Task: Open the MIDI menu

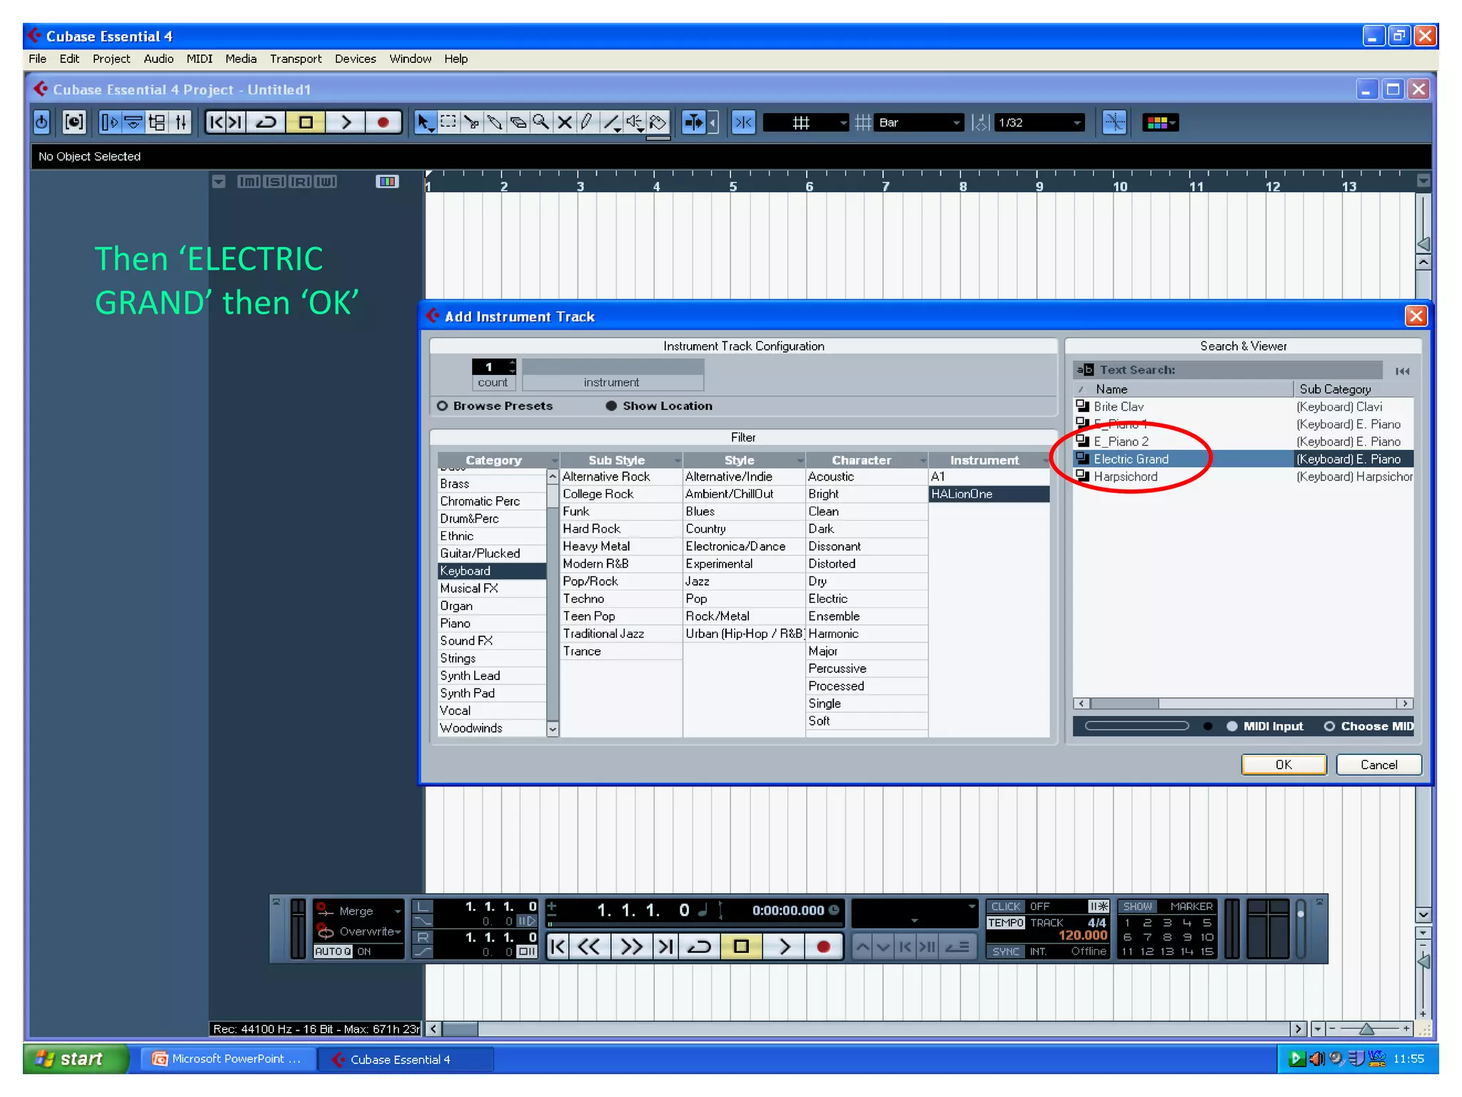Action: pyautogui.click(x=199, y=59)
